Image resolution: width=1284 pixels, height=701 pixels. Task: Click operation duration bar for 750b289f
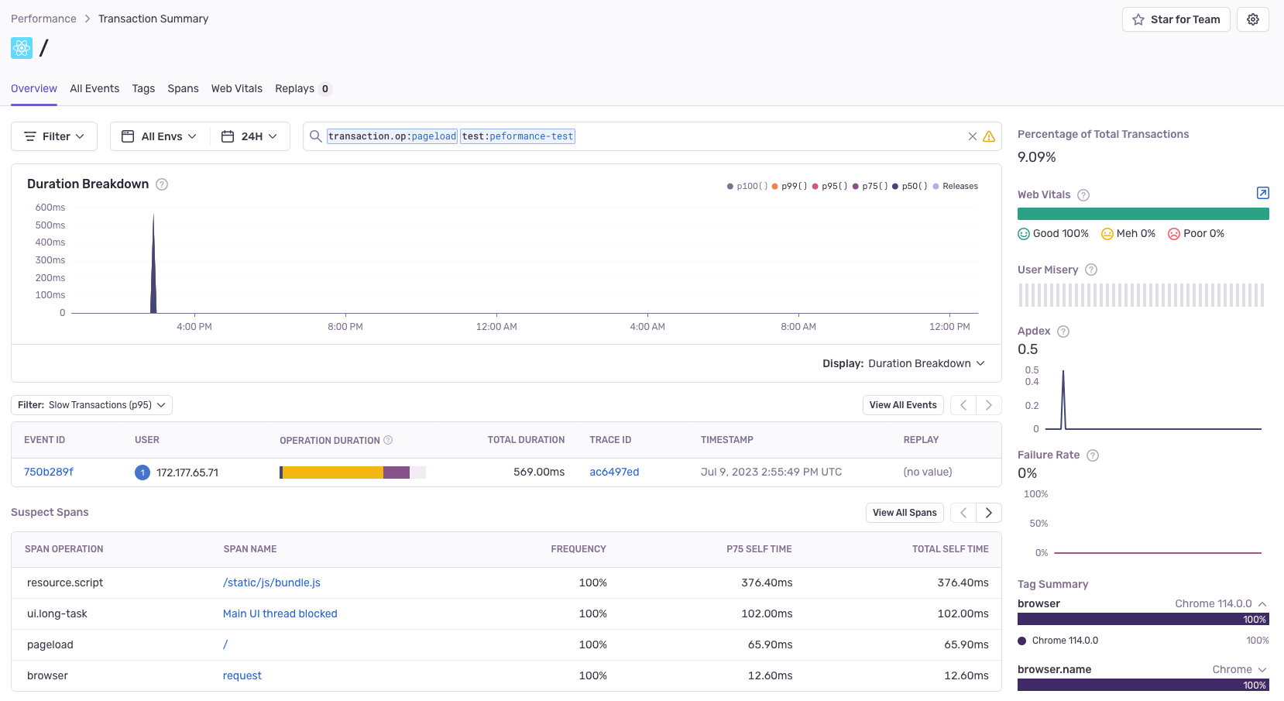(x=352, y=472)
